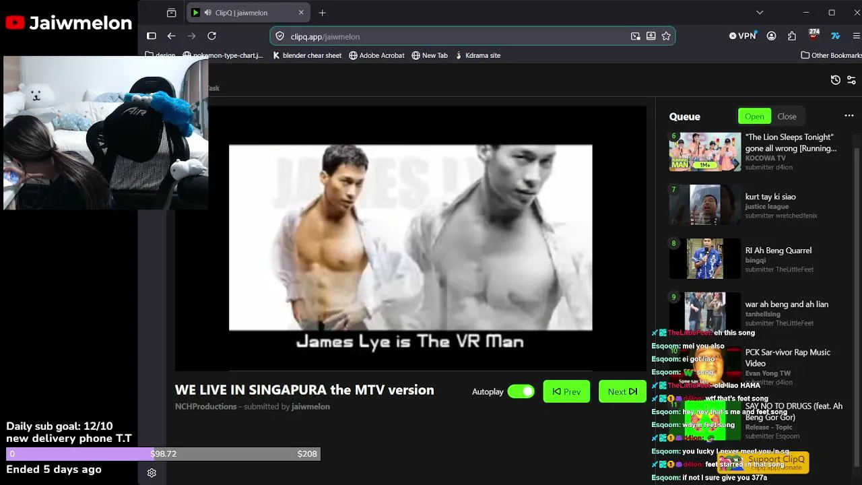This screenshot has width=862, height=485.
Task: Open the VPN button in toolbar
Action: [743, 36]
